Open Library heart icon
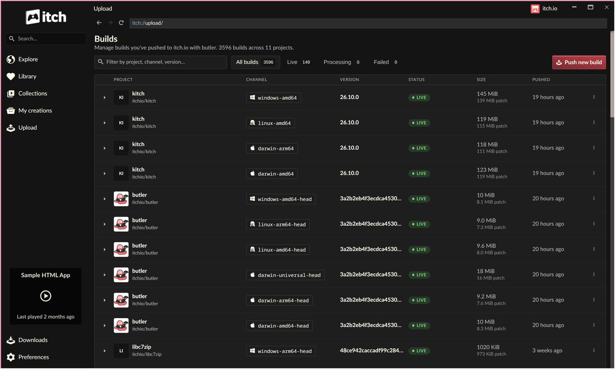The image size is (616, 370). tap(11, 76)
